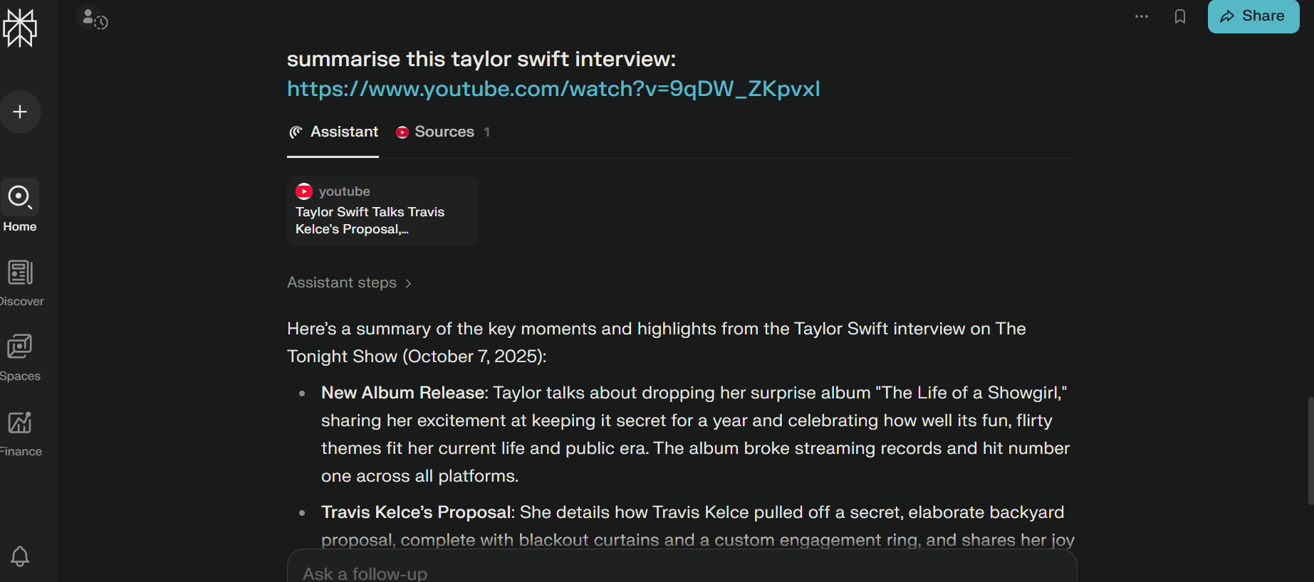Open the Finance chart icon

20,423
